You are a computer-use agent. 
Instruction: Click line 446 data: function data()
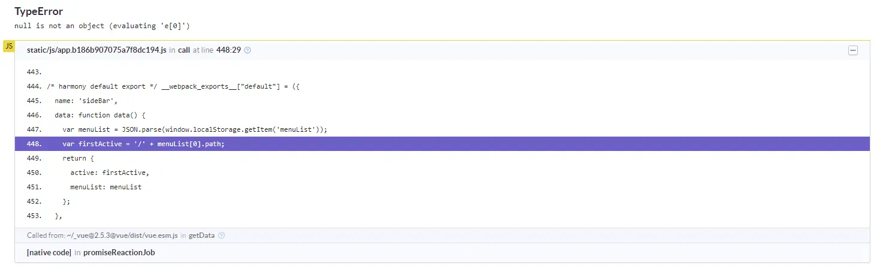click(442, 115)
